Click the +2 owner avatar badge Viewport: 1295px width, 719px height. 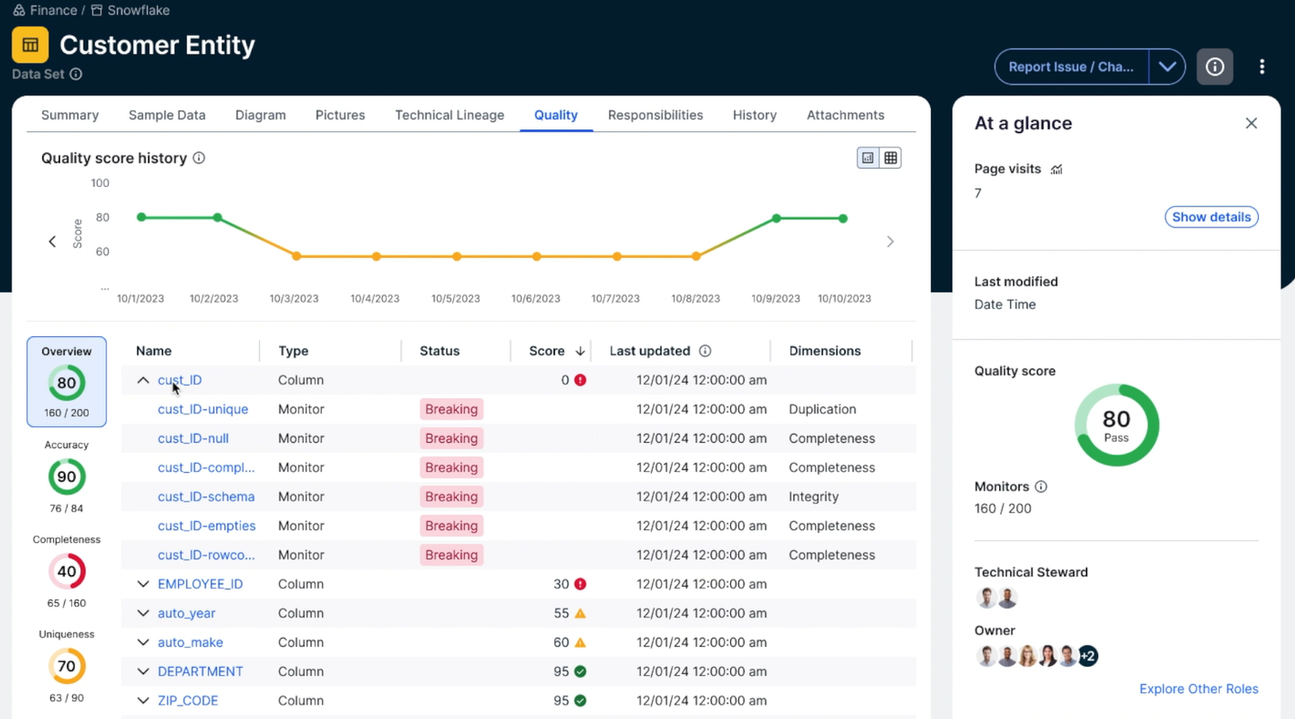coord(1087,655)
